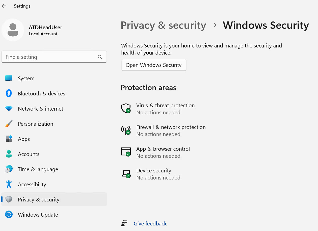Click the System monitor icon
318x231 pixels.
coord(9,78)
